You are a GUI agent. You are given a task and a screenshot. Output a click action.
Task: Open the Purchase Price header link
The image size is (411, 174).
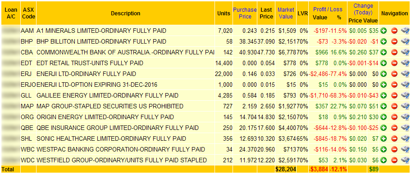(x=245, y=13)
